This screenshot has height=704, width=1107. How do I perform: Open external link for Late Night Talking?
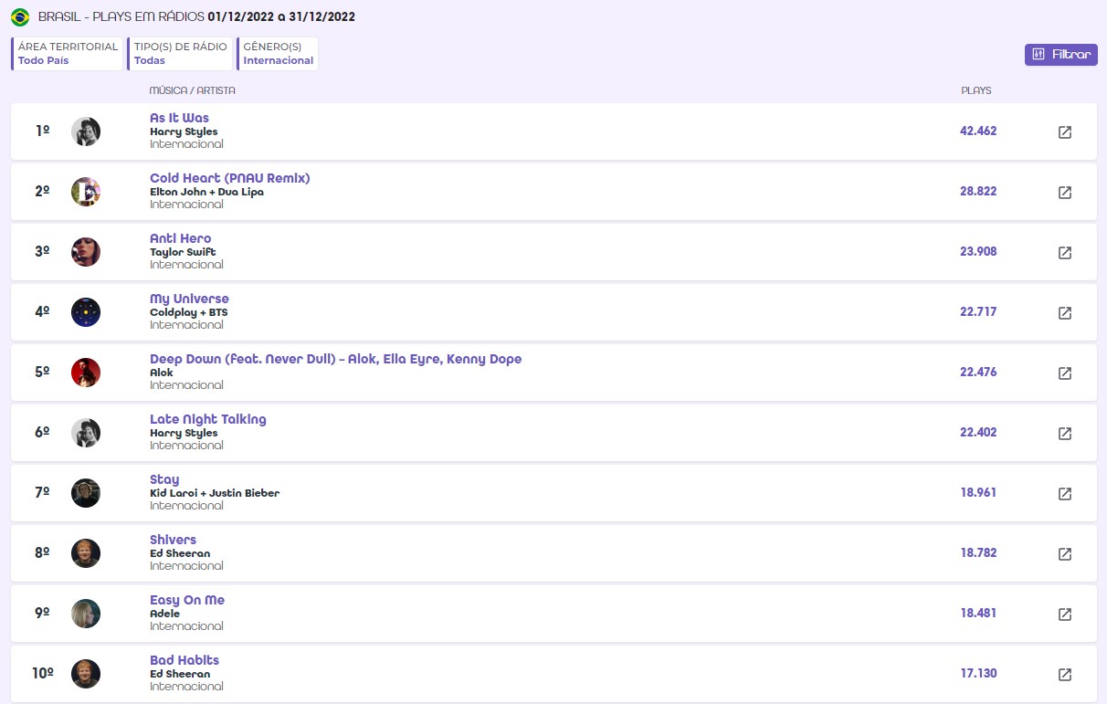click(1064, 433)
